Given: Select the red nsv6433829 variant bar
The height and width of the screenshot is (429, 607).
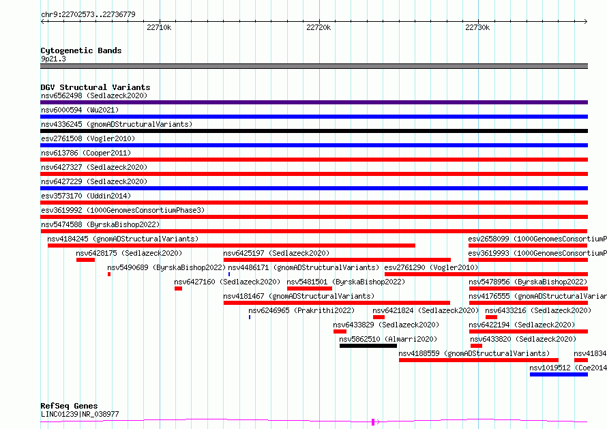Looking at the screenshot, I should pos(340,331).
